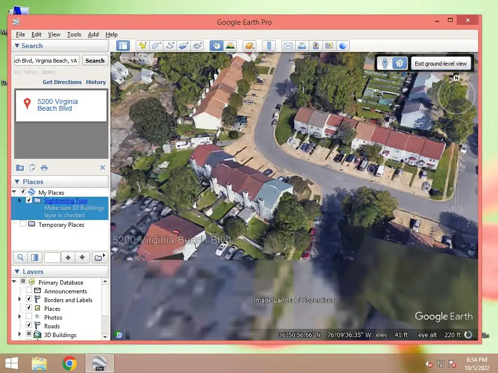The image size is (498, 373).
Task: Show sunlight across the landscape
Action: 230,46
